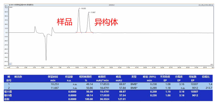This screenshot has width=220, height=105.
Task: Select peak 1 row retention time 10.253
Action: pyautogui.click(x=55, y=84)
